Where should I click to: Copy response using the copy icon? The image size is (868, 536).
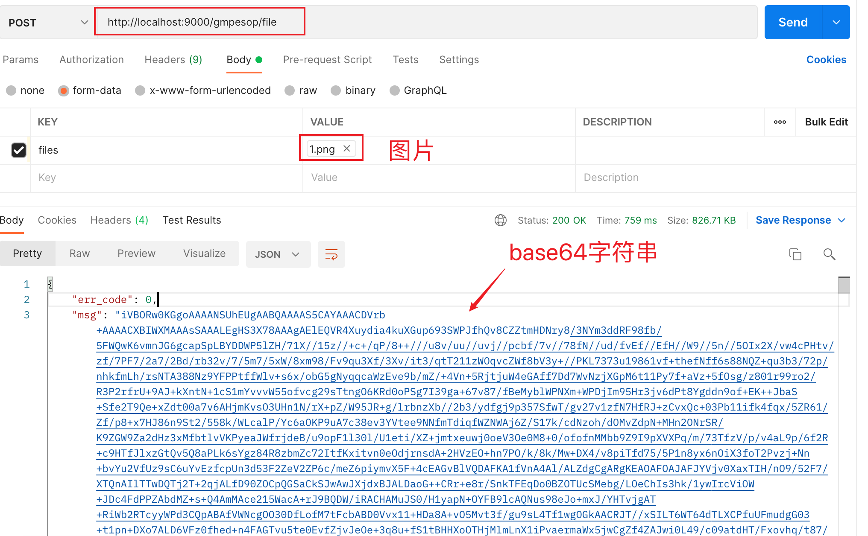click(x=795, y=254)
